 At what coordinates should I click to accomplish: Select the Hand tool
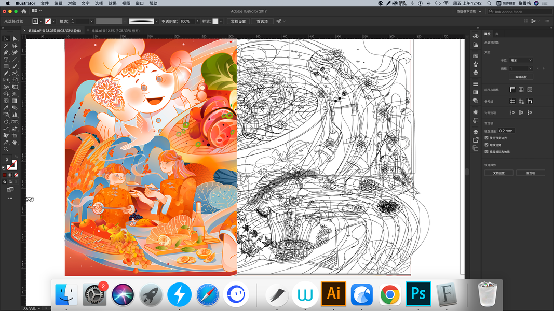15,142
